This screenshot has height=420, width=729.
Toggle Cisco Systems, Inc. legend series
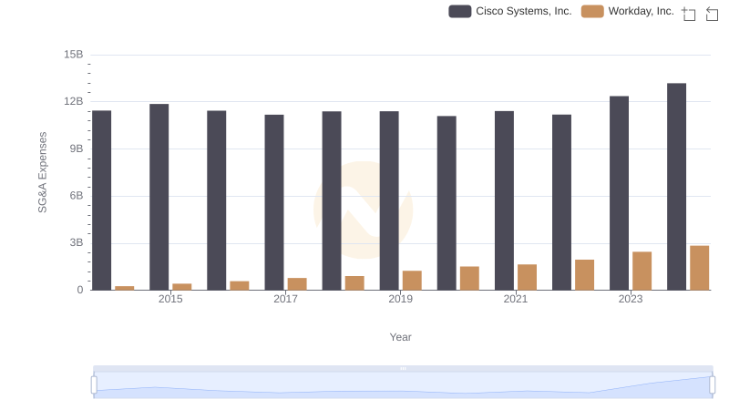(x=510, y=11)
